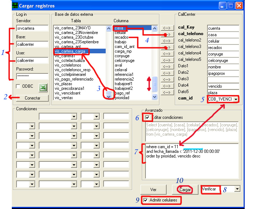This screenshot has width=254, height=209.
Task: Click the arrow button mapping to Dato3
Action: tap(167, 79)
